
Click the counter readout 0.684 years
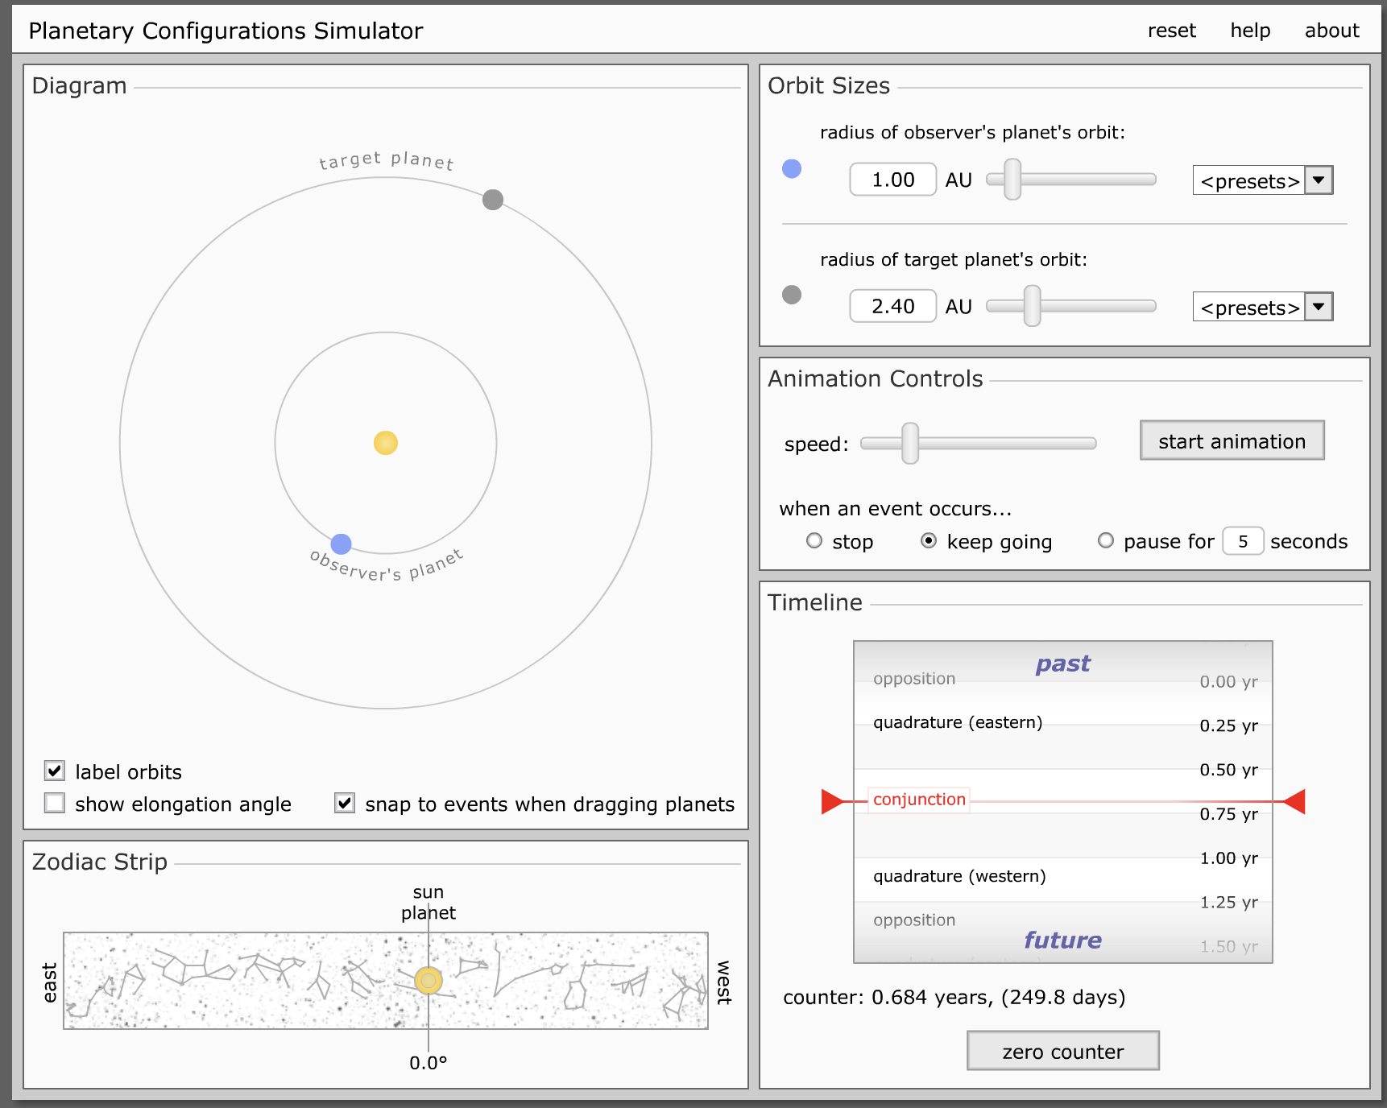[954, 998]
